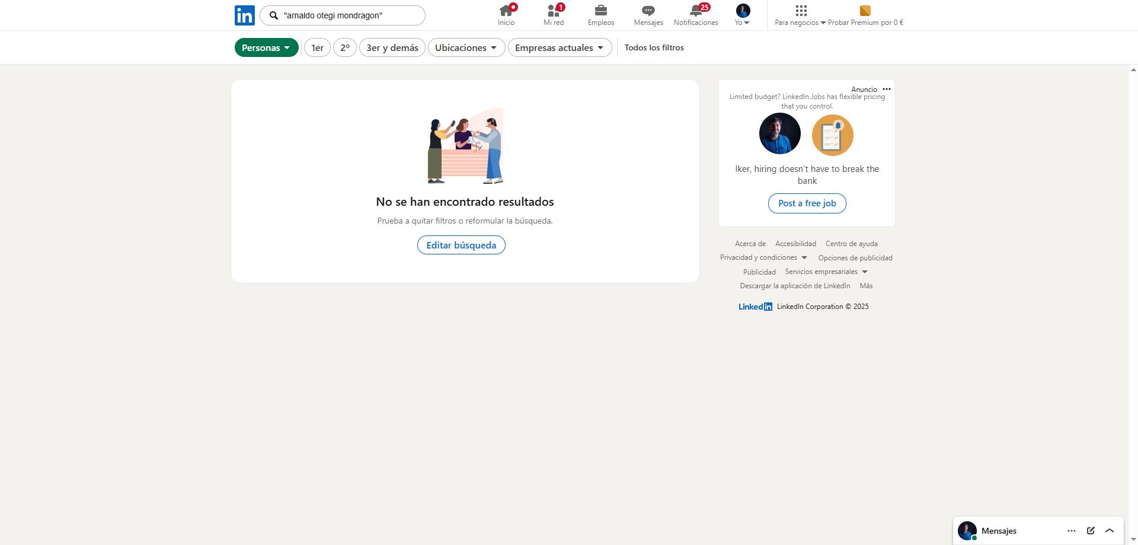Click the compose new message icon

pos(1091,531)
